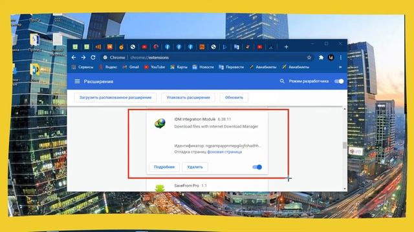Open the Сервисы apps shortcut

click(x=82, y=67)
